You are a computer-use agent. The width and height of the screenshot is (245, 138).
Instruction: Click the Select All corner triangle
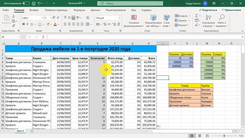coord(3,43)
